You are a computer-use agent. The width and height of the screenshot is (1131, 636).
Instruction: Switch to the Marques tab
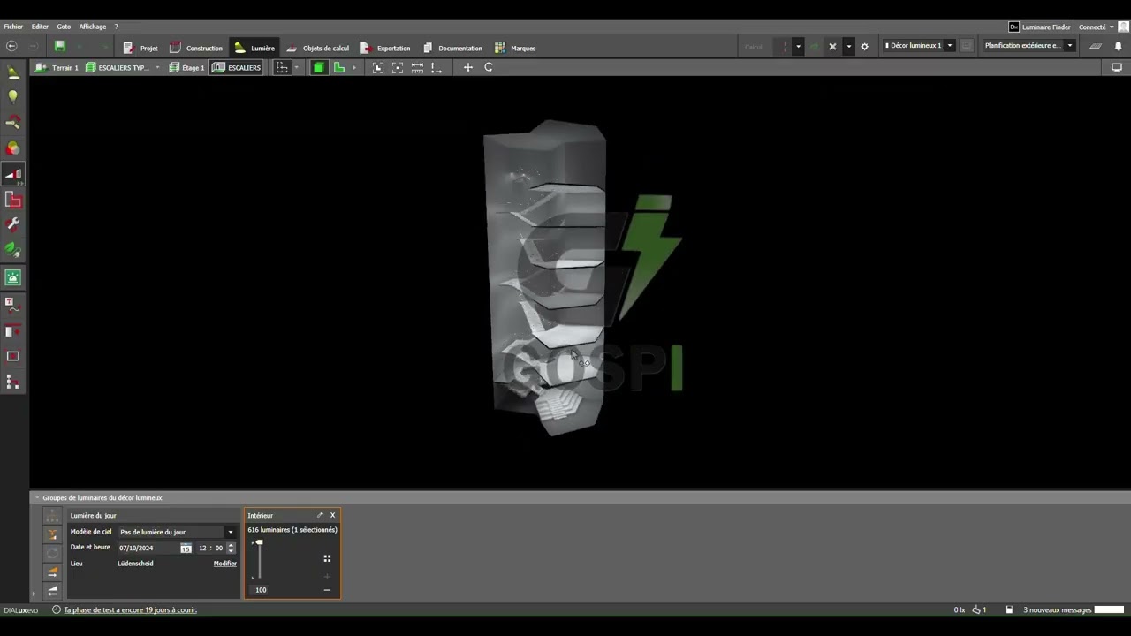515,48
